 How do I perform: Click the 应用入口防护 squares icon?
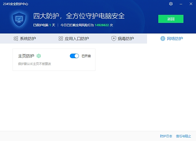tap(61, 39)
